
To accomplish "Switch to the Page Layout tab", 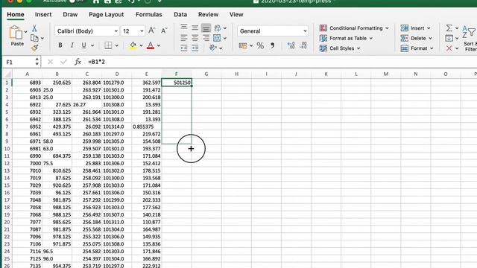I will (106, 15).
